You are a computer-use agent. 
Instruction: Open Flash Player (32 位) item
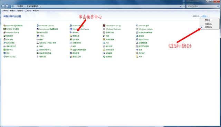tap(112, 26)
